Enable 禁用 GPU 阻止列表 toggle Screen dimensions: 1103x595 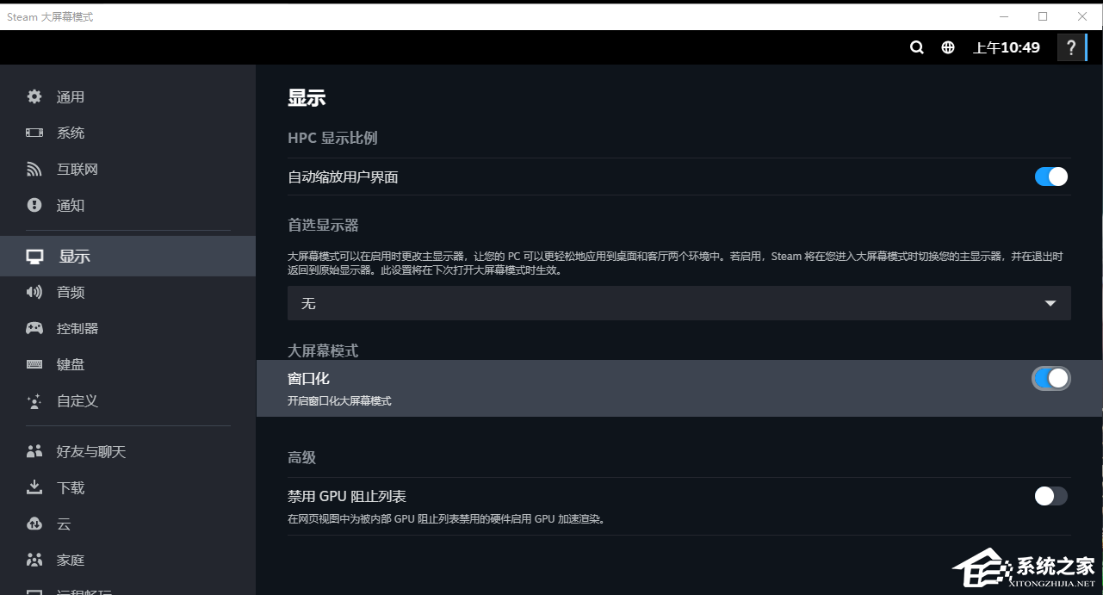pyautogui.click(x=1051, y=496)
